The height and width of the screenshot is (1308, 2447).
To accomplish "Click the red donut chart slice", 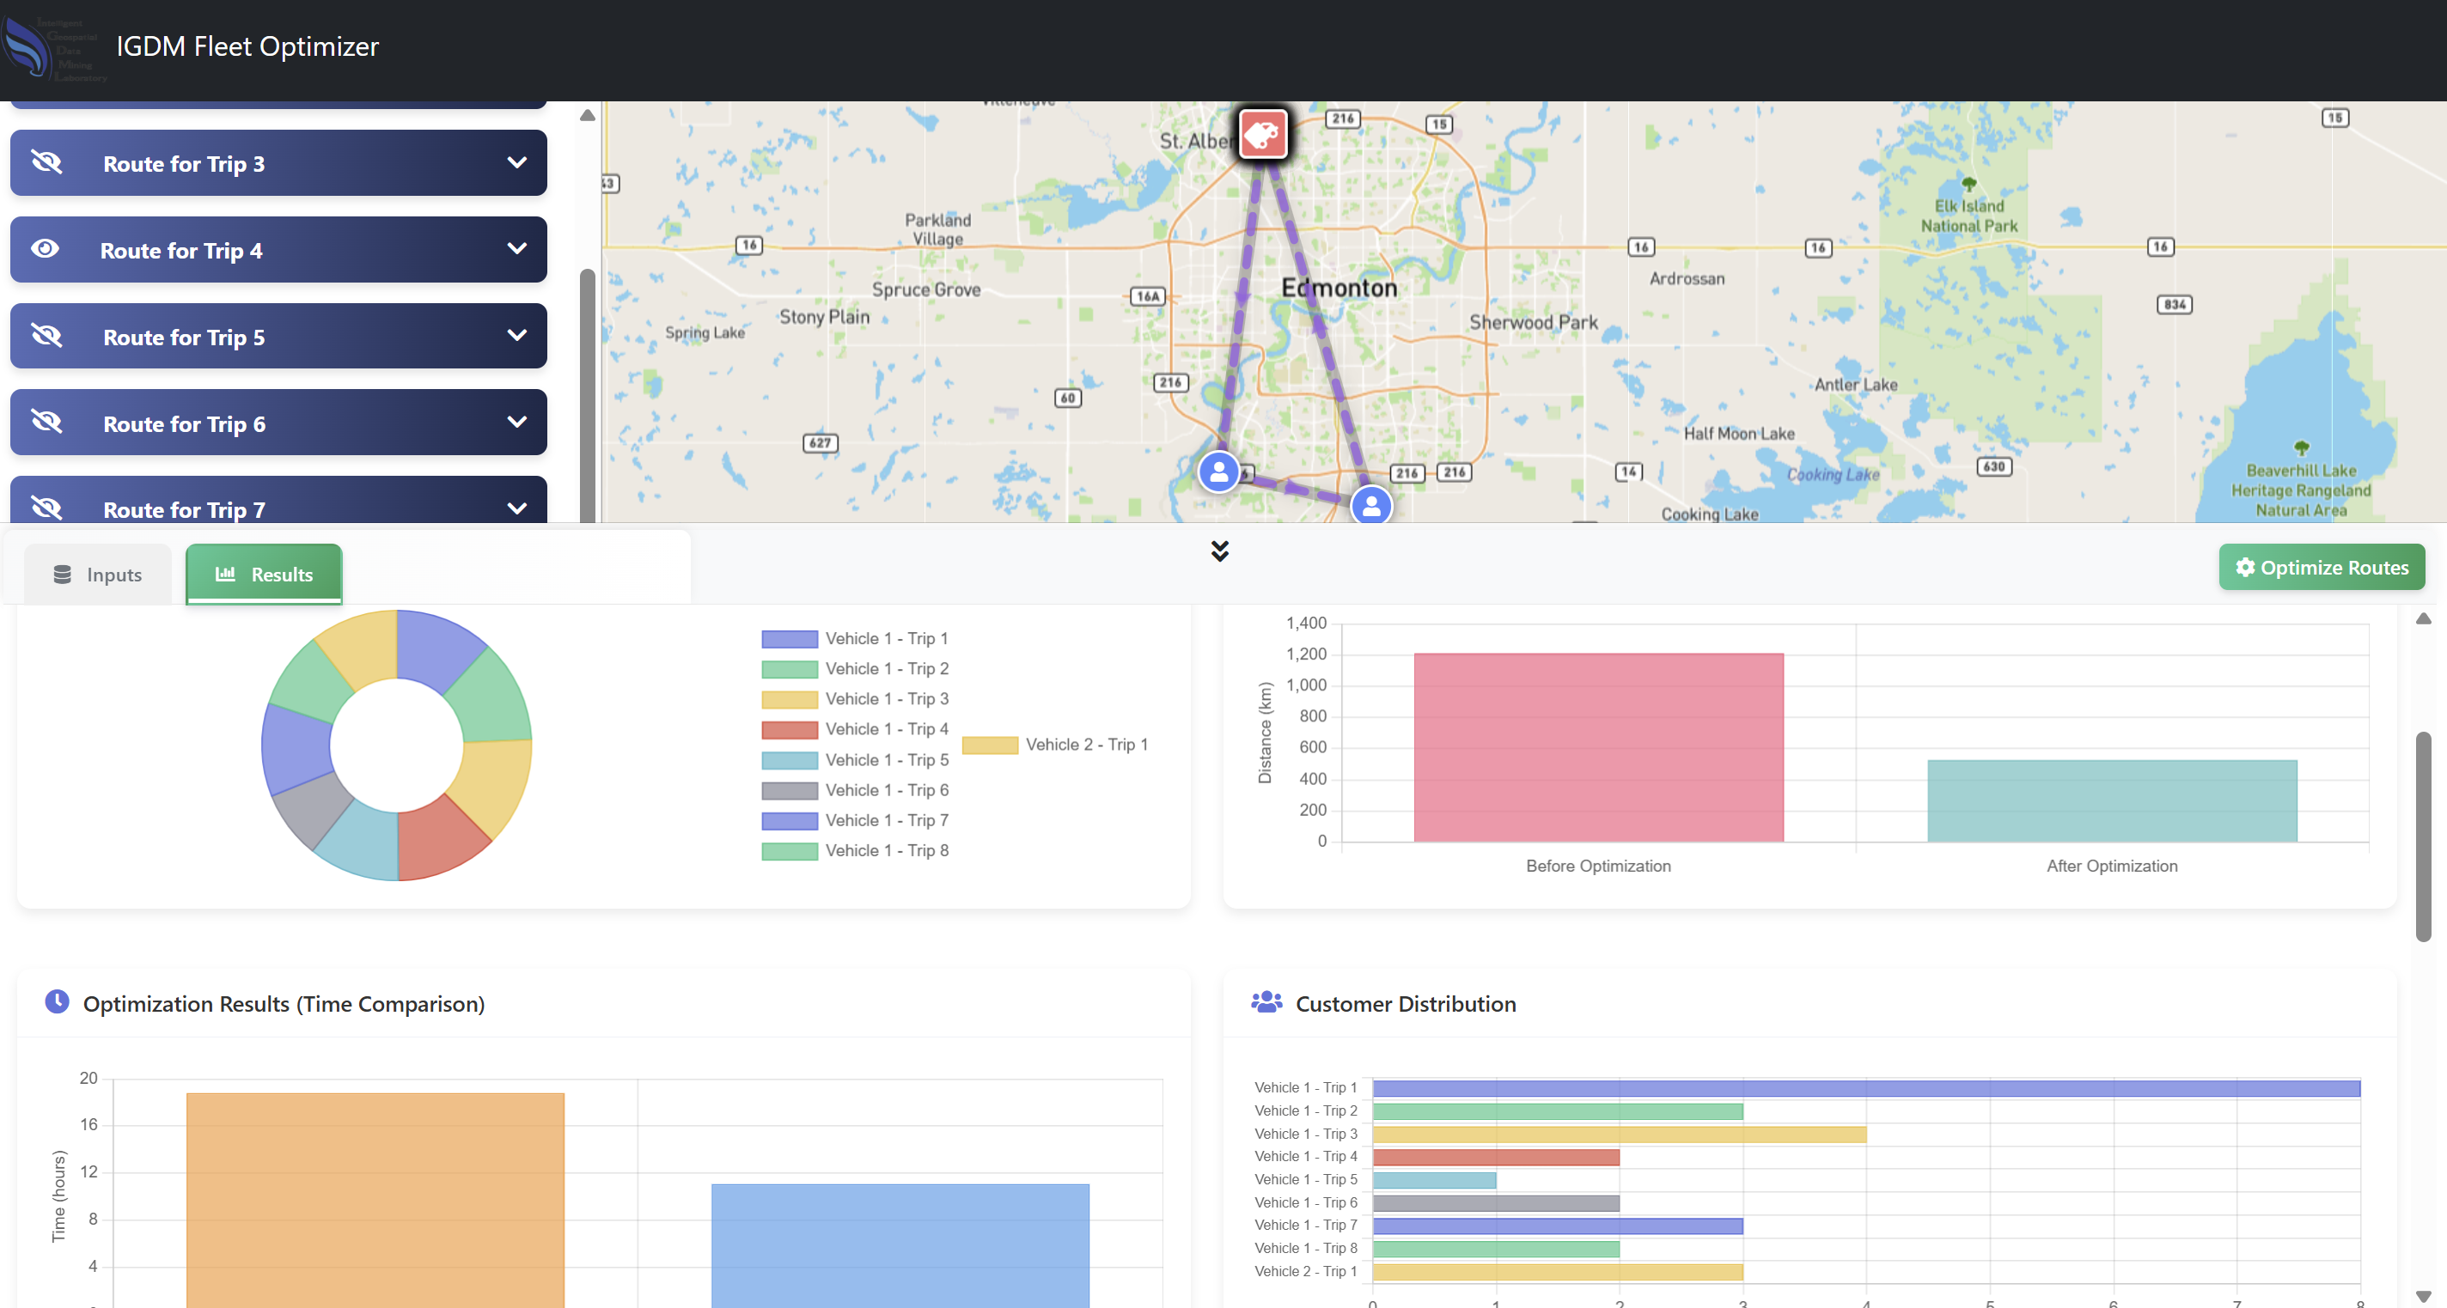I will coord(439,841).
